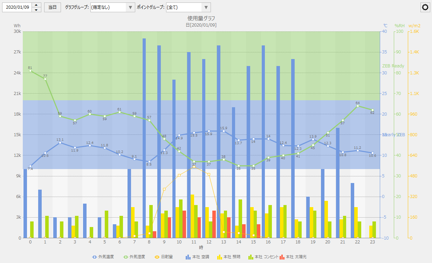432x263 pixels.
Task: Click the 本社 照明 yellow bar legend icon
Action: coord(220,257)
